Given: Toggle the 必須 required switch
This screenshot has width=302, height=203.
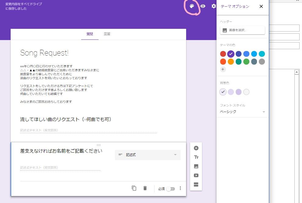Looking at the screenshot, I should [x=171, y=189].
